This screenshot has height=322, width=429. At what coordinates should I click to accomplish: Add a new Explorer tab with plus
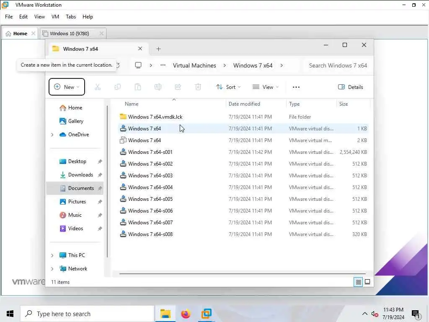click(158, 49)
